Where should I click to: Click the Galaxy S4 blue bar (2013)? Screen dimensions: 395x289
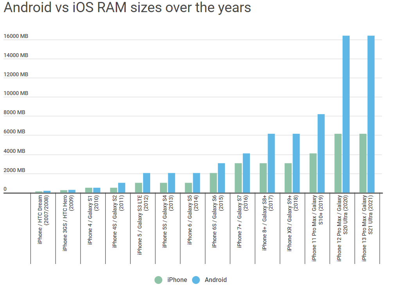[171, 183]
